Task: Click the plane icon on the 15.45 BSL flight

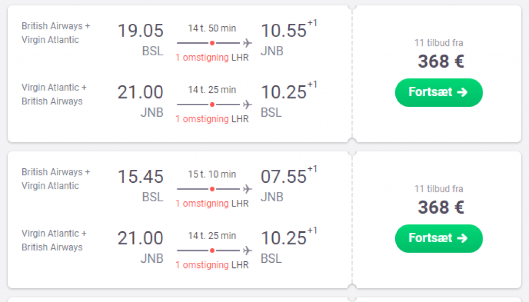Action: click(247, 189)
